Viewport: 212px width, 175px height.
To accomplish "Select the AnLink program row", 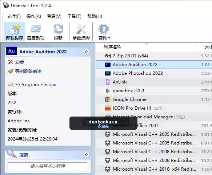I will tap(154, 82).
